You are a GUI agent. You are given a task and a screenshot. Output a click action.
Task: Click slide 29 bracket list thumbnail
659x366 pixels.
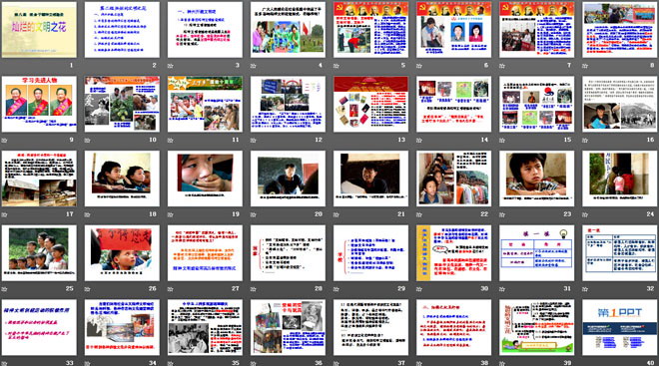click(370, 252)
